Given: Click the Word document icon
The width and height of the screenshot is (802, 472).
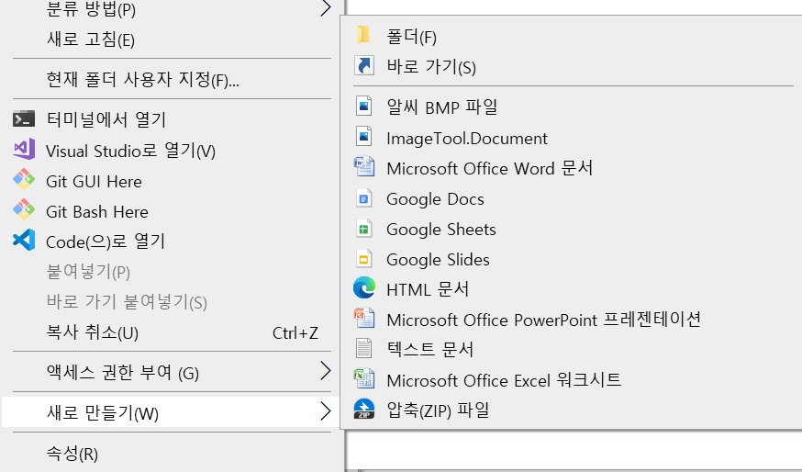Looking at the screenshot, I should tap(364, 166).
